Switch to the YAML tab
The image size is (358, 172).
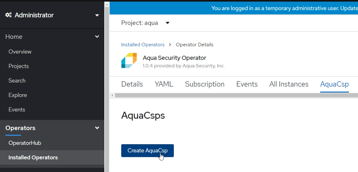point(164,84)
